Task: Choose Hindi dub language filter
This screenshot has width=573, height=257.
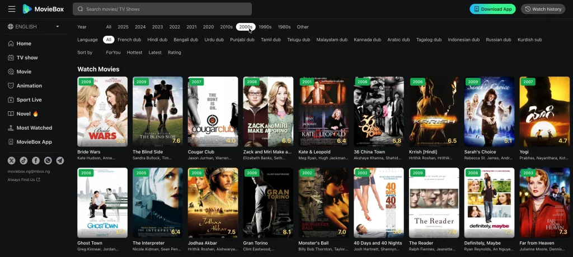Action: (157, 40)
